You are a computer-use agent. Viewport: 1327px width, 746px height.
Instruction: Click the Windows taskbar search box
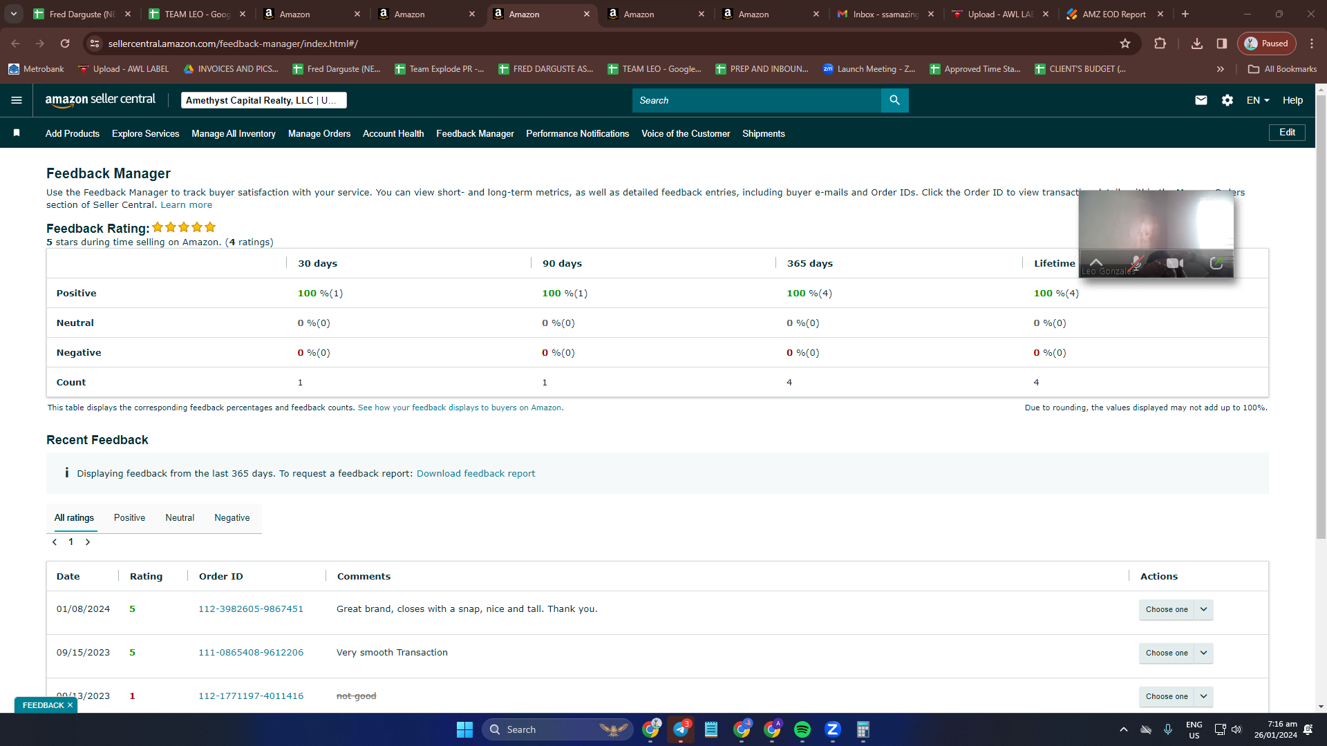(x=557, y=729)
